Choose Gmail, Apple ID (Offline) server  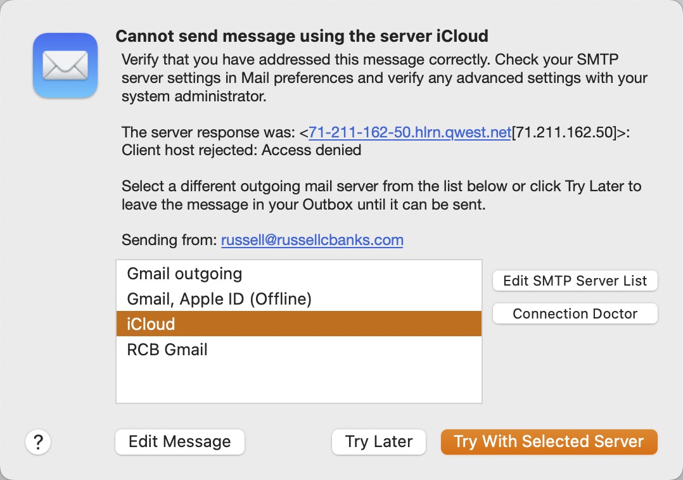pos(219,299)
